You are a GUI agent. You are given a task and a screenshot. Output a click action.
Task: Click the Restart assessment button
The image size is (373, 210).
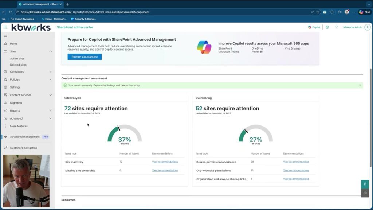(x=85, y=57)
